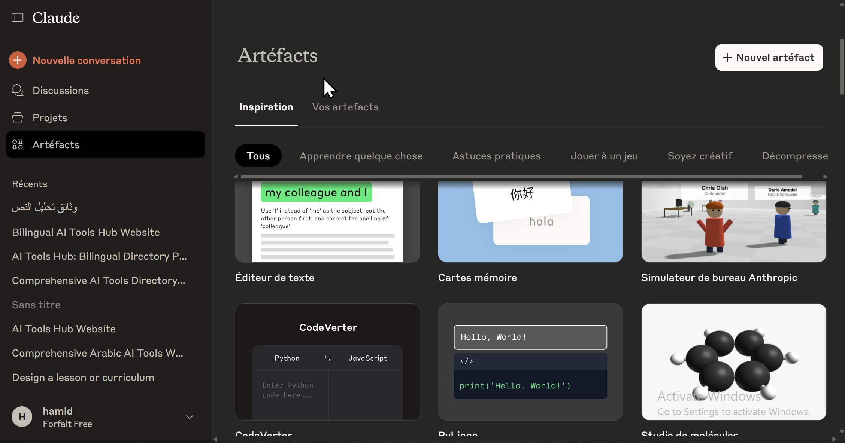
Task: Open Bilingual AI Tools Hub Website chat
Action: 86,232
